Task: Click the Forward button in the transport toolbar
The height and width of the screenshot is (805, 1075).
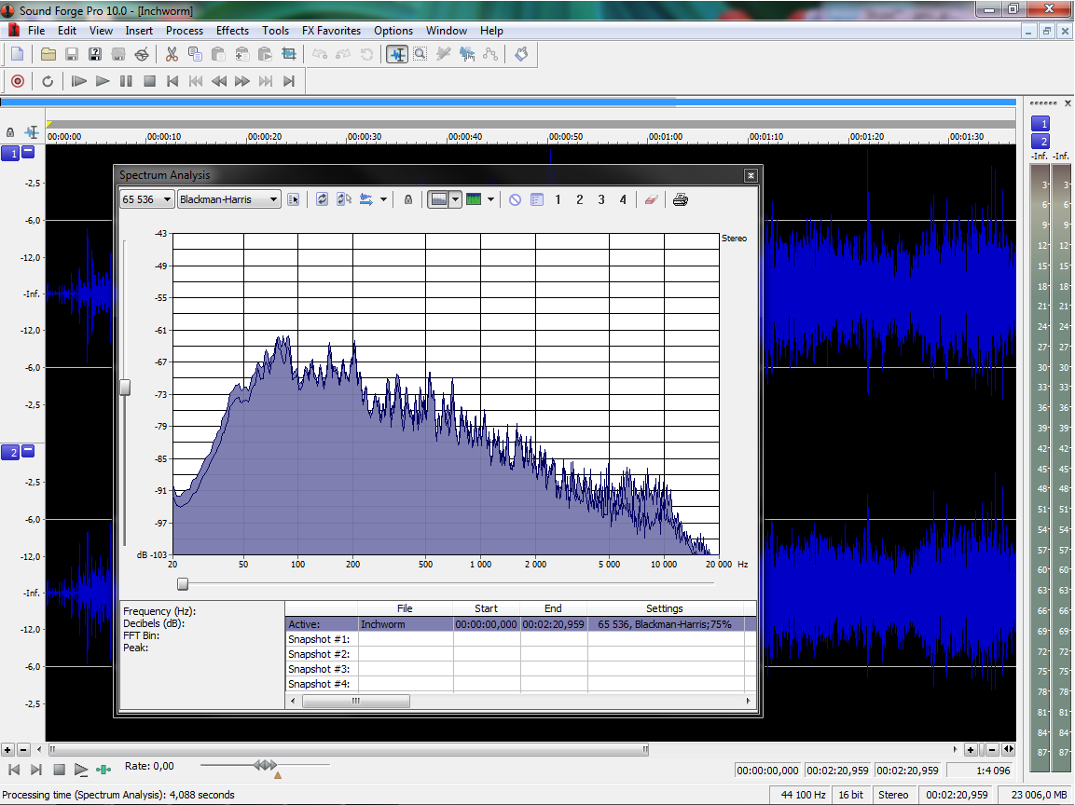Action: pyautogui.click(x=242, y=82)
